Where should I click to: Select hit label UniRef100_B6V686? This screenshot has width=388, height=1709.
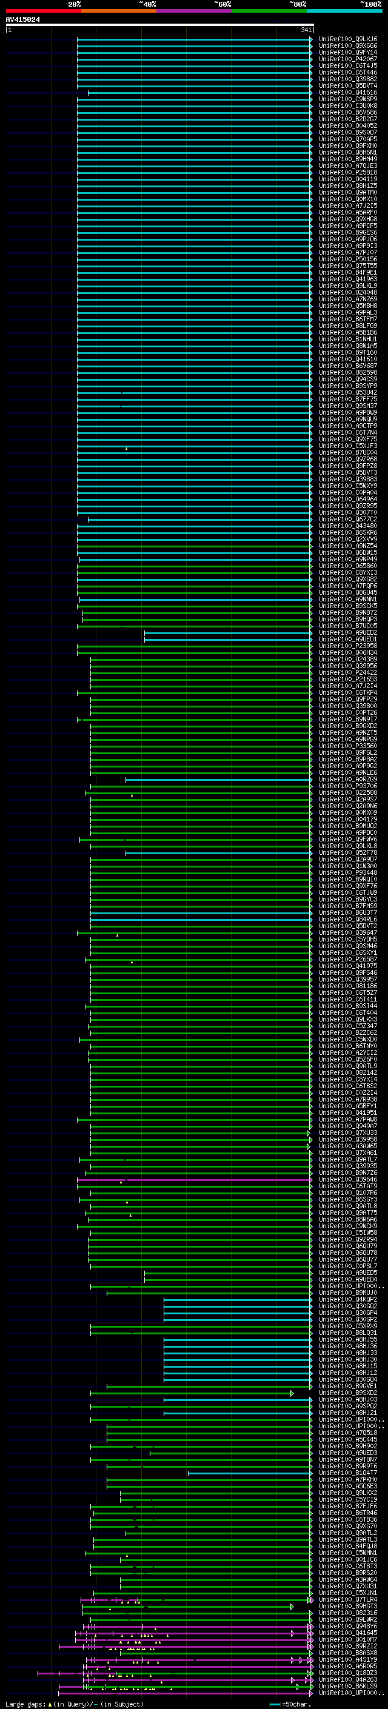tap(348, 112)
